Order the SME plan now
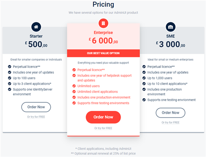This screenshot has height=157, width=206. pos(171,112)
